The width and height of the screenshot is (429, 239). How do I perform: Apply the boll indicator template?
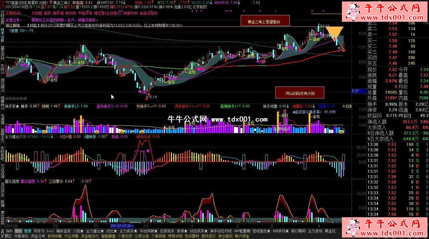50,231
